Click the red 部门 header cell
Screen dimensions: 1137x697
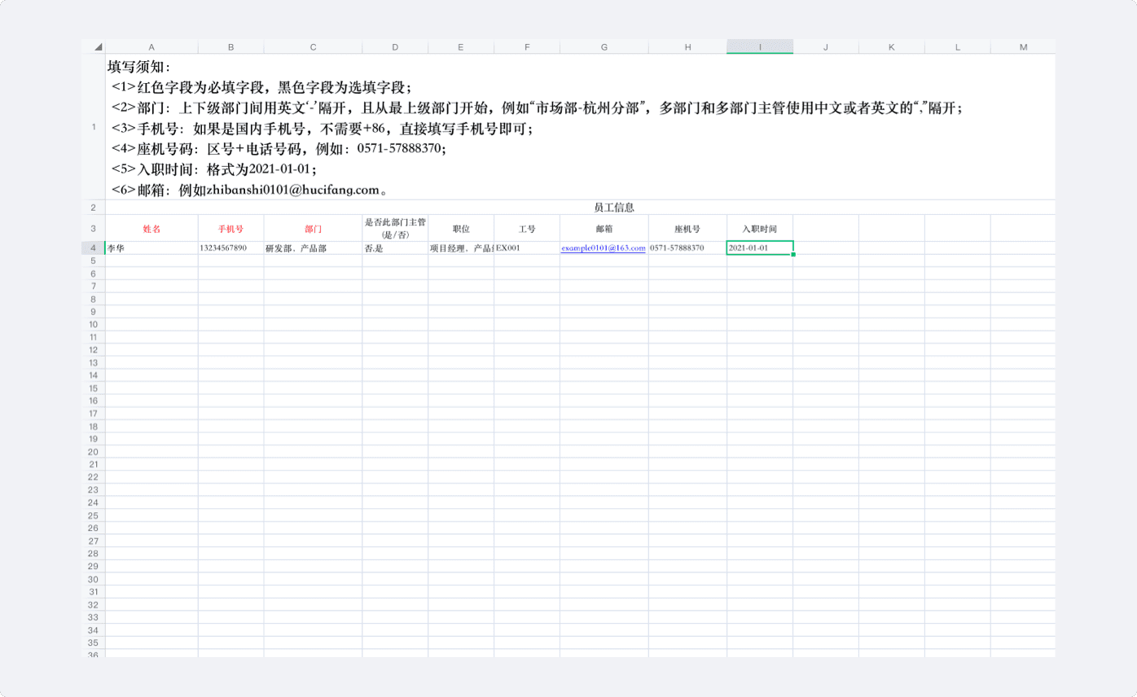[313, 228]
